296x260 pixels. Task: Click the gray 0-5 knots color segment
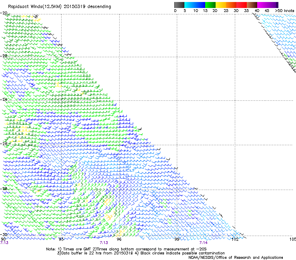(179, 5)
